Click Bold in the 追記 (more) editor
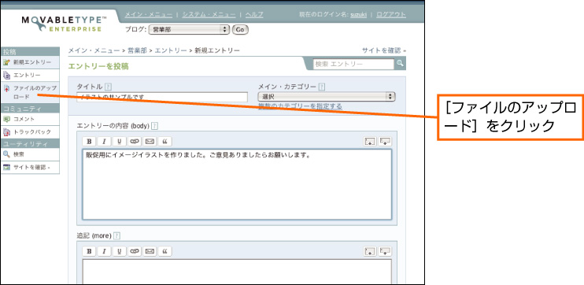Viewport: 584px width, 285px height. click(89, 251)
